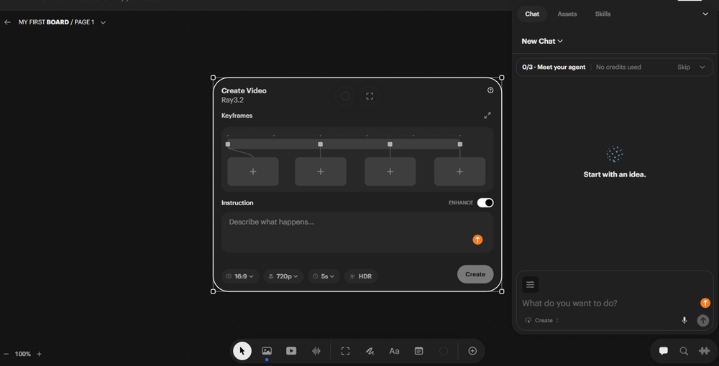Screen dimensions: 719x366
Task: Switch to the Skills tab
Action: [x=603, y=14]
